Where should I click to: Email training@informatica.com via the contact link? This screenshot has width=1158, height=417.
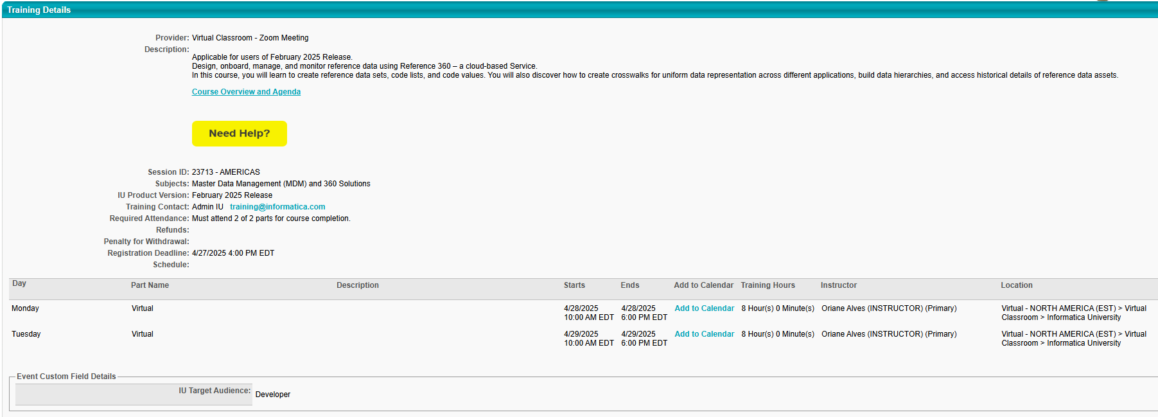(277, 207)
